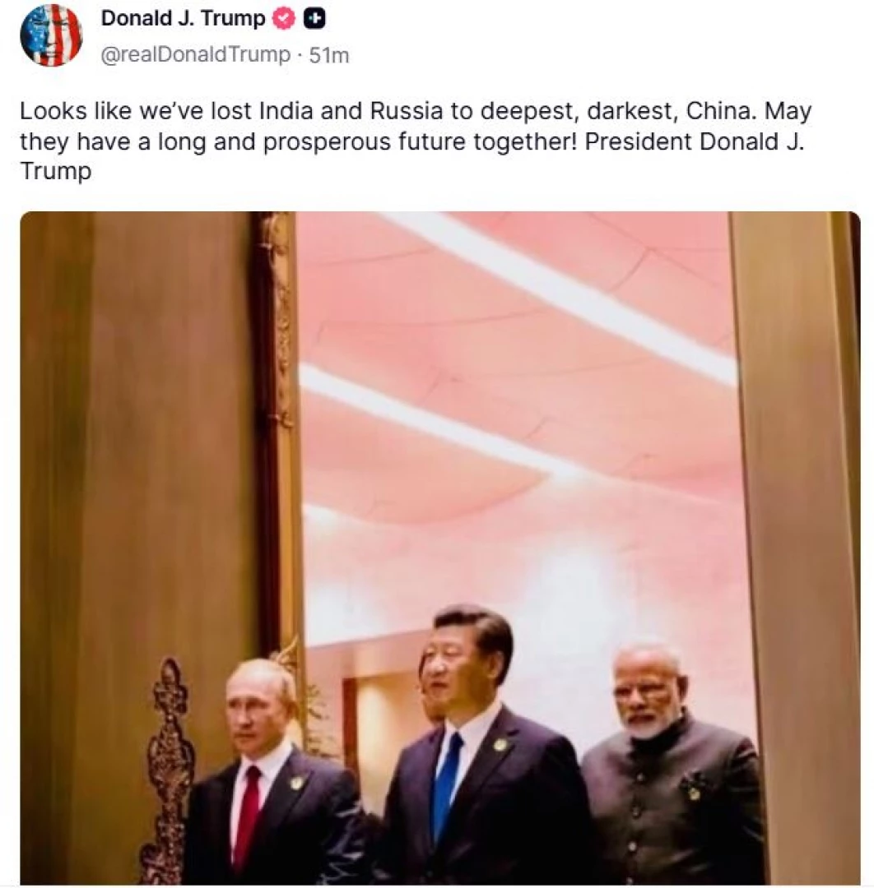The height and width of the screenshot is (888, 874).
Task: Click the lapel pin on blue-tie man's suit
Action: click(500, 745)
